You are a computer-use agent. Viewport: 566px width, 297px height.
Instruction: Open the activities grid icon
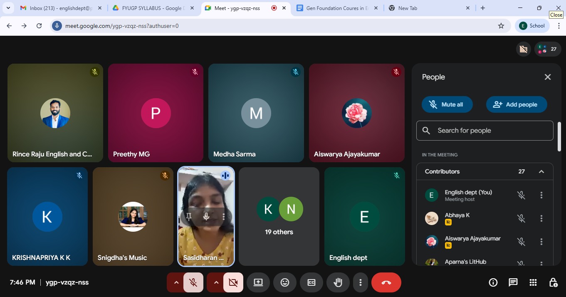pos(533,282)
